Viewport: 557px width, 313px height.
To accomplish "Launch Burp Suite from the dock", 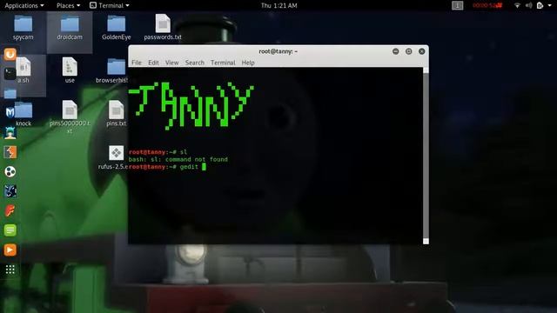I will click(10, 152).
